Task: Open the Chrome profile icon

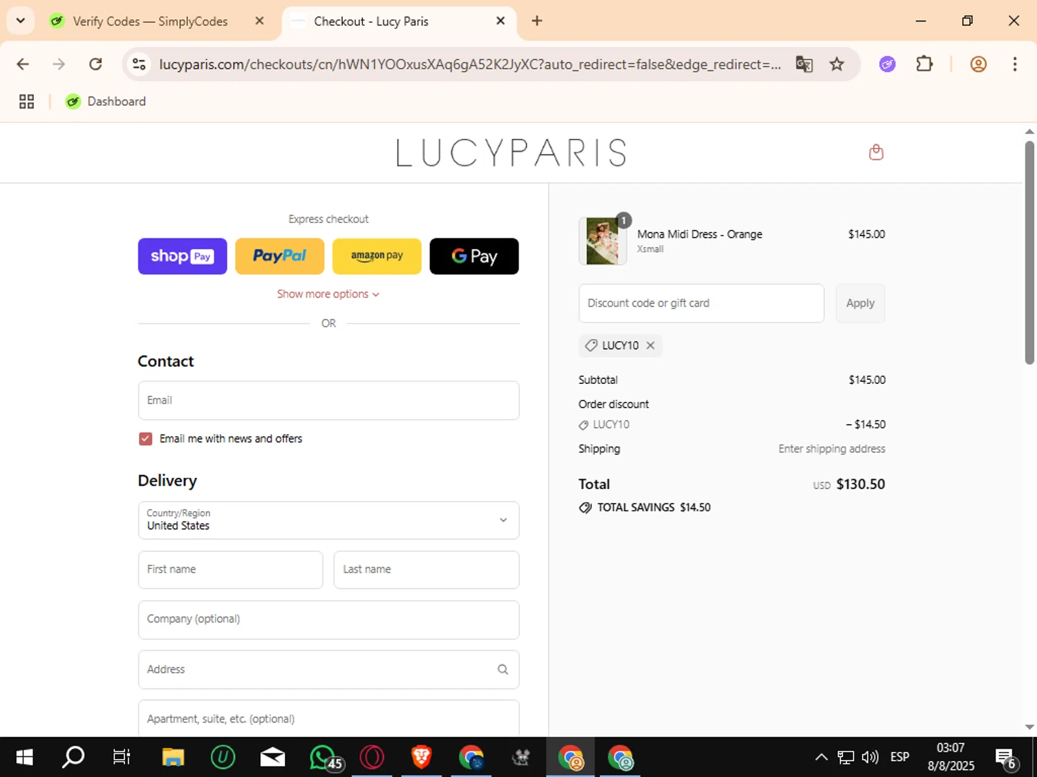Action: 978,64
